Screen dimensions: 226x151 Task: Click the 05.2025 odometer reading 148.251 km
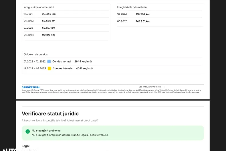142,21
